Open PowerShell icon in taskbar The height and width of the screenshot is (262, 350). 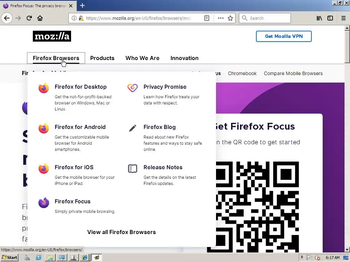tap(39, 258)
